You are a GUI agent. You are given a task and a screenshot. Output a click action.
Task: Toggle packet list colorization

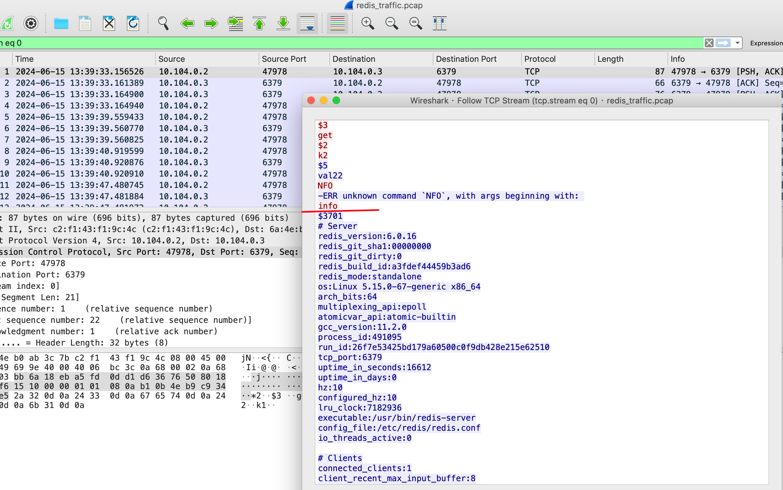coord(337,23)
